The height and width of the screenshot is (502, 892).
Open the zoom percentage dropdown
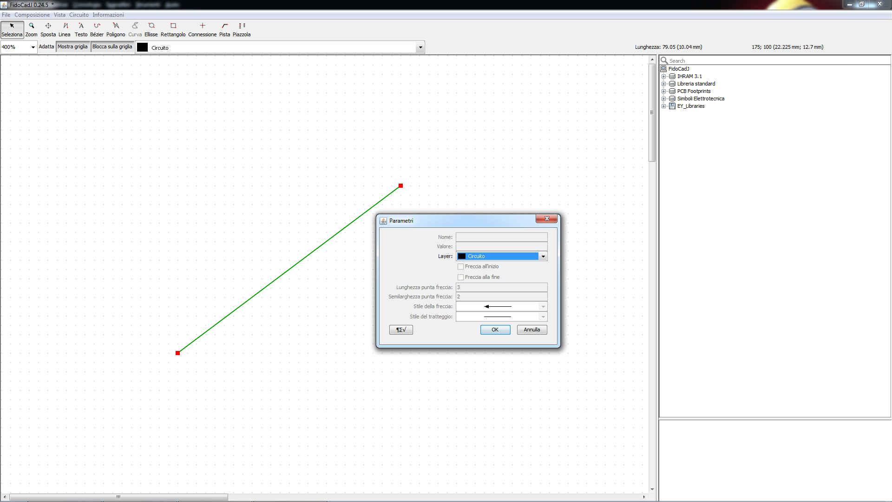(x=33, y=47)
